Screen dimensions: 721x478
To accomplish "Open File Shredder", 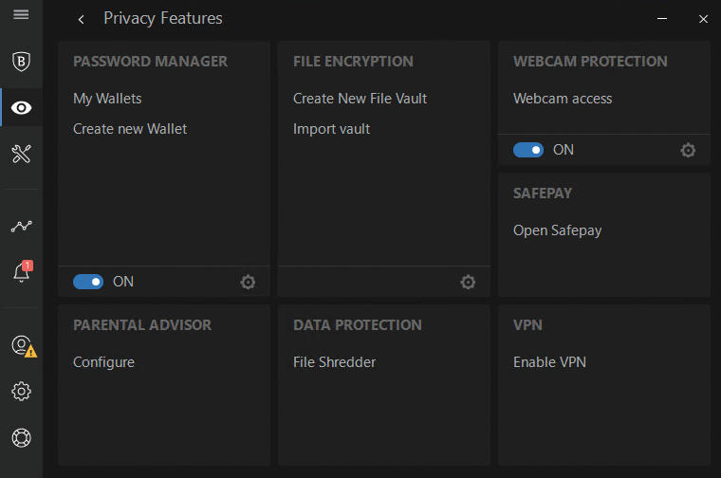I will coord(334,362).
